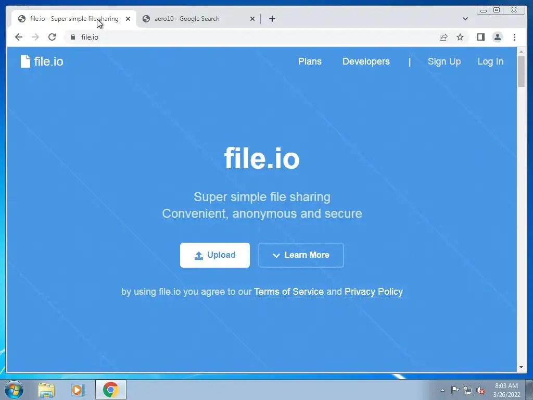Open the Windows Start menu

(14, 390)
